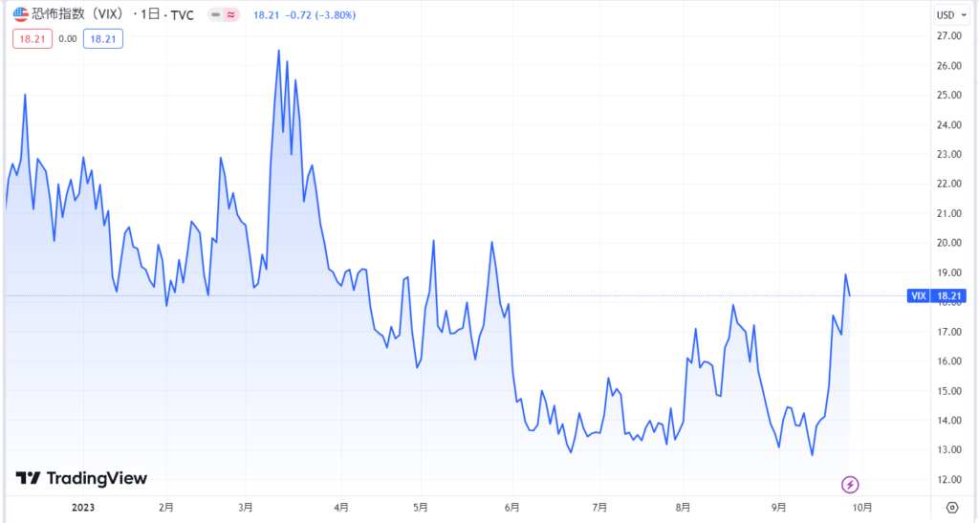This screenshot has height=523, width=979.
Task: Click the red 18.21 sell button
Action: point(33,38)
